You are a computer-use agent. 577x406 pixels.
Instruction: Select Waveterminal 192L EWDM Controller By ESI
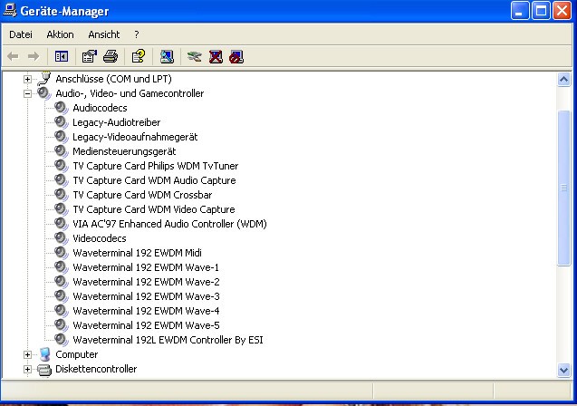pyautogui.click(x=168, y=340)
